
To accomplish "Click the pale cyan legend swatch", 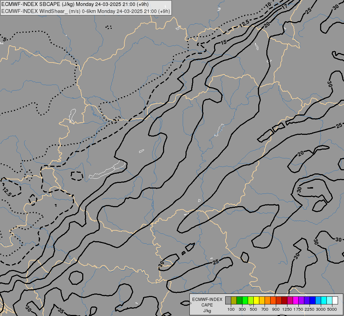I will point(330,300).
